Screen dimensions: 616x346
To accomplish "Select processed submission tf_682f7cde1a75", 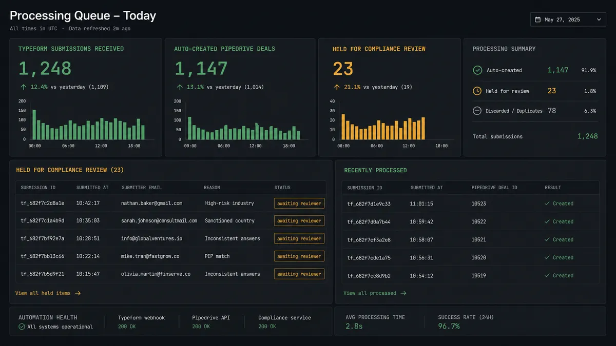I will pos(369,257).
